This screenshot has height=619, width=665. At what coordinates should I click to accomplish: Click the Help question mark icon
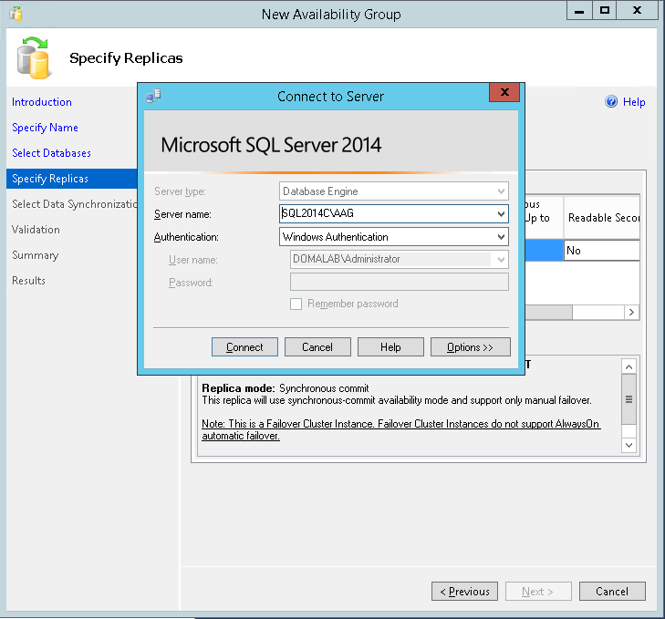611,102
